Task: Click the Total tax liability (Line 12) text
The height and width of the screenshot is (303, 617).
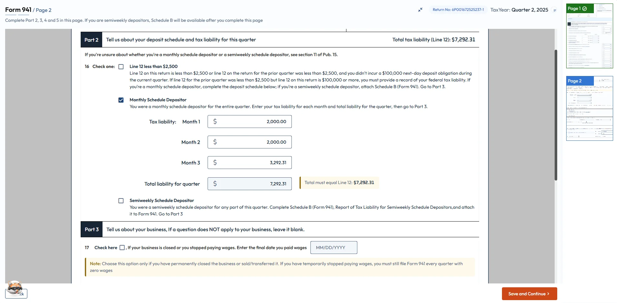Action: tap(434, 40)
